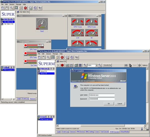Maximize the Fans panel

[66, 16]
